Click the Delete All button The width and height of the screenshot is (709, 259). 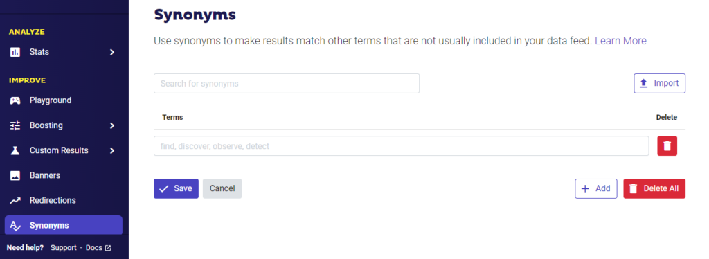pos(654,188)
